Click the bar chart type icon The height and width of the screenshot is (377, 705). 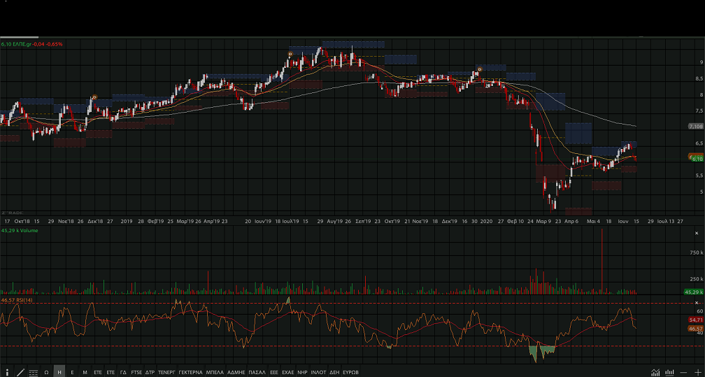point(669,372)
